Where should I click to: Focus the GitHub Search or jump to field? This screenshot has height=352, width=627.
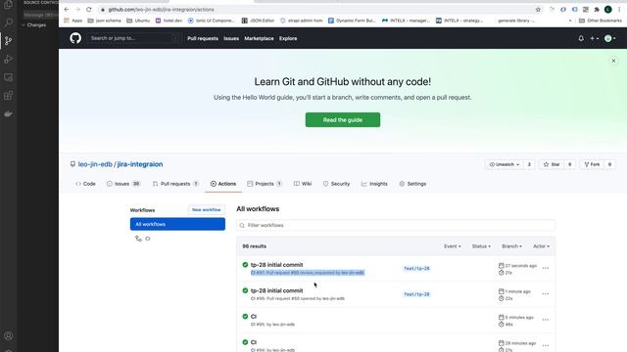point(134,38)
